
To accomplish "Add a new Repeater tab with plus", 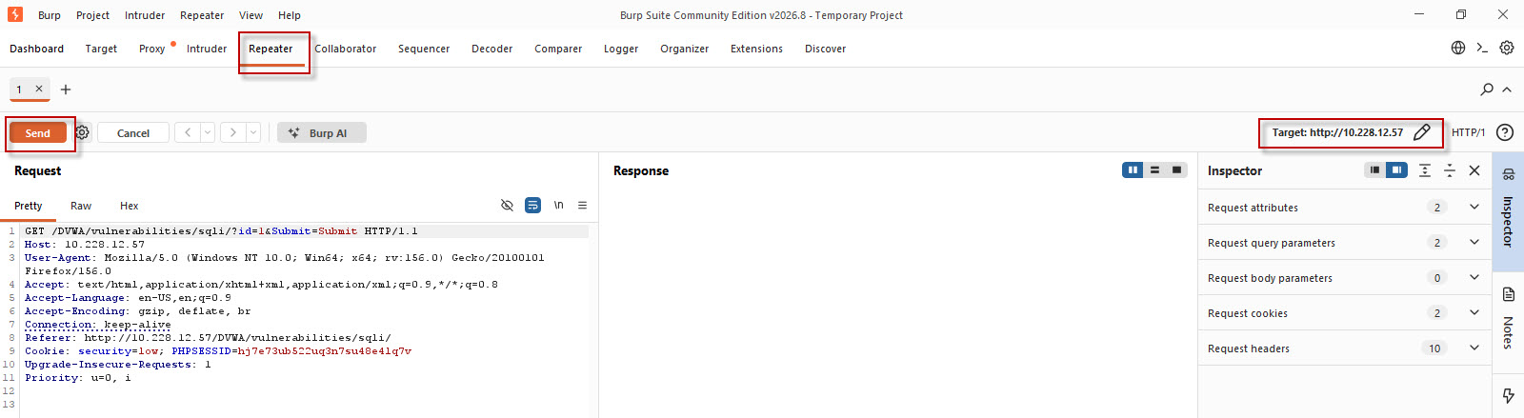I will [x=66, y=90].
